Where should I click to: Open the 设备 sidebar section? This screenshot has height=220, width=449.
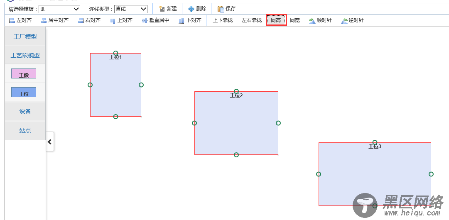tap(25, 111)
